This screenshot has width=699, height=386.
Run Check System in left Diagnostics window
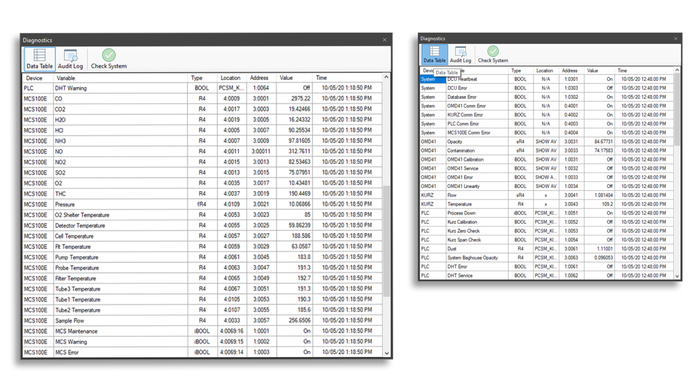coord(109,59)
